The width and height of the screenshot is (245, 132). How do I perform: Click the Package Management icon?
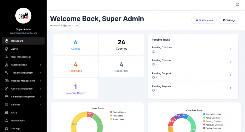pos(7,81)
